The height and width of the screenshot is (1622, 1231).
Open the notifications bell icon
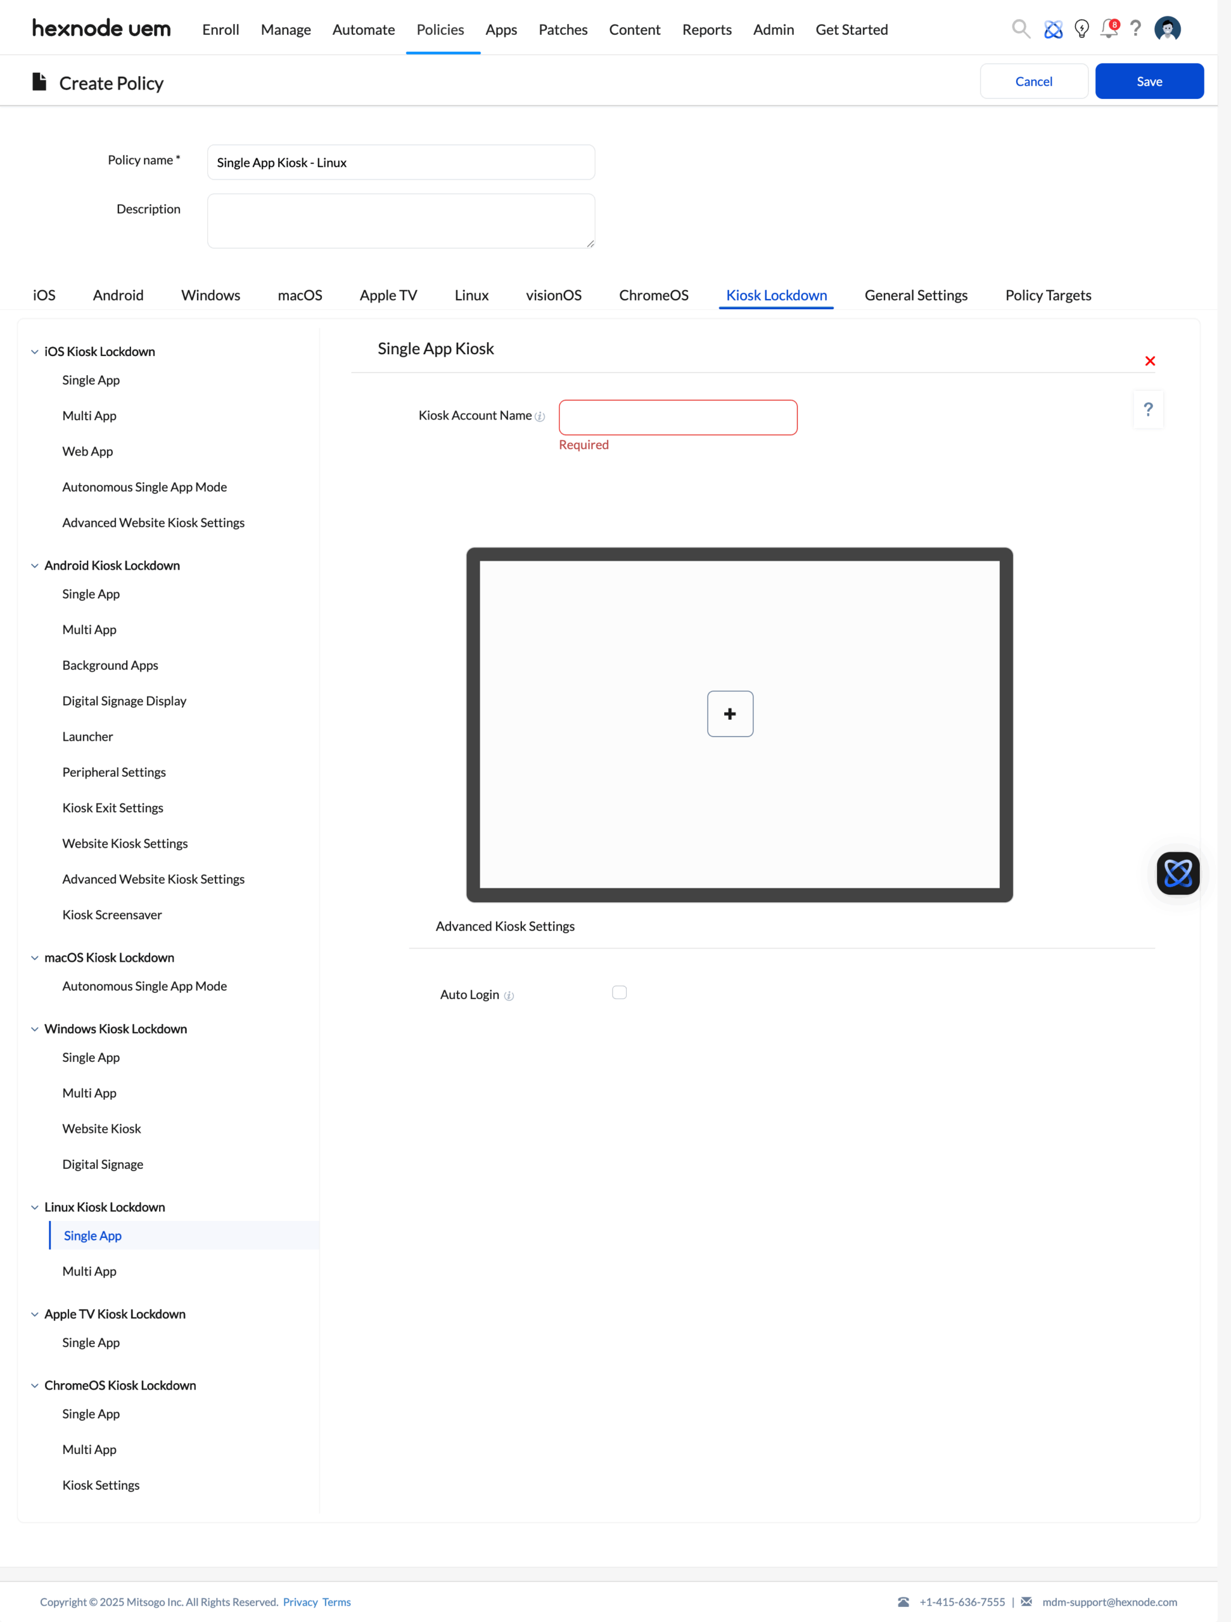(x=1109, y=29)
